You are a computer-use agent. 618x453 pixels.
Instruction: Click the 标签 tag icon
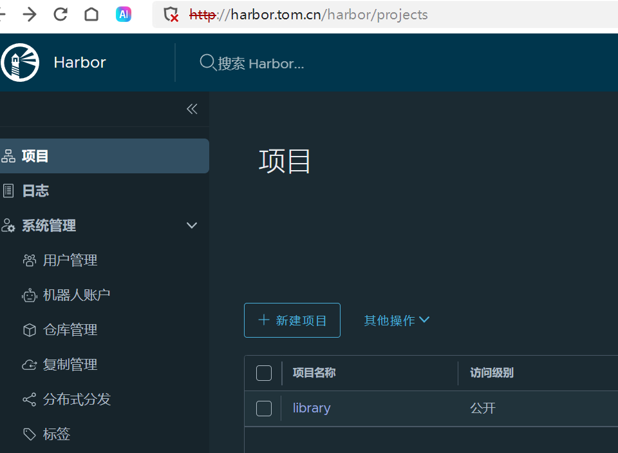tap(30, 434)
